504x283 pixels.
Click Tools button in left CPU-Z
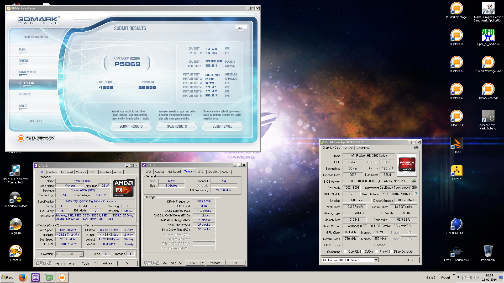[85, 263]
